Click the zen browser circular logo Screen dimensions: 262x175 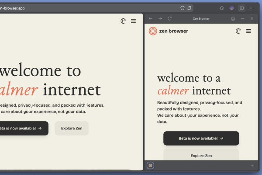153,31
